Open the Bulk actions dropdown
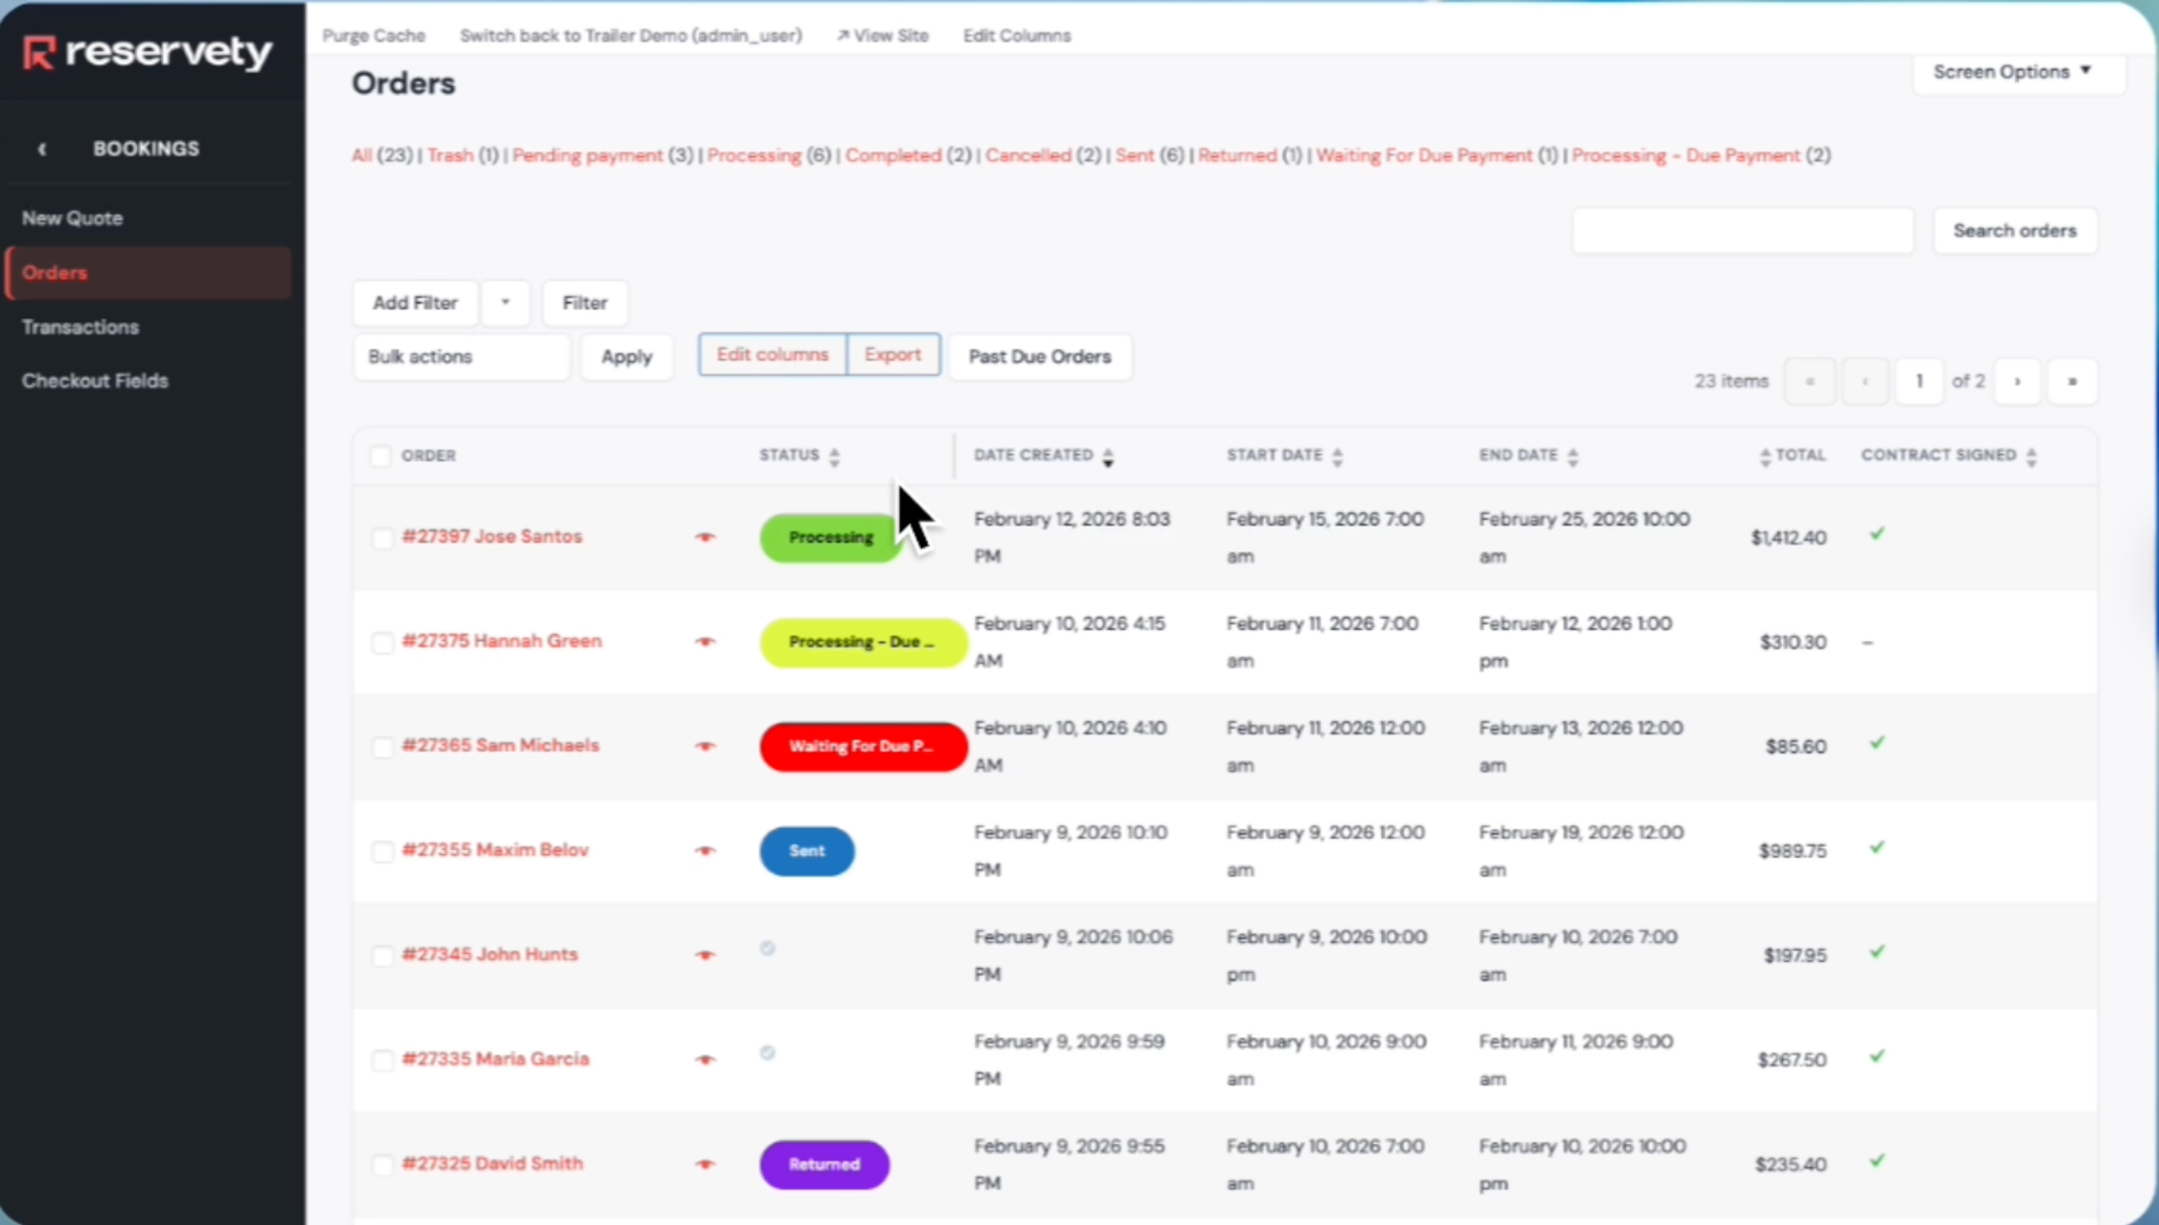The height and width of the screenshot is (1225, 2159). 461,356
